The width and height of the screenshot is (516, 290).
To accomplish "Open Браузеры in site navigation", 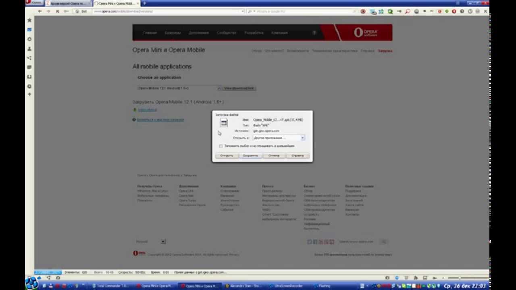I will tap(173, 33).
